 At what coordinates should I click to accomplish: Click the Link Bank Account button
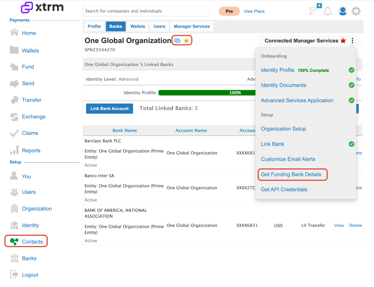109,108
